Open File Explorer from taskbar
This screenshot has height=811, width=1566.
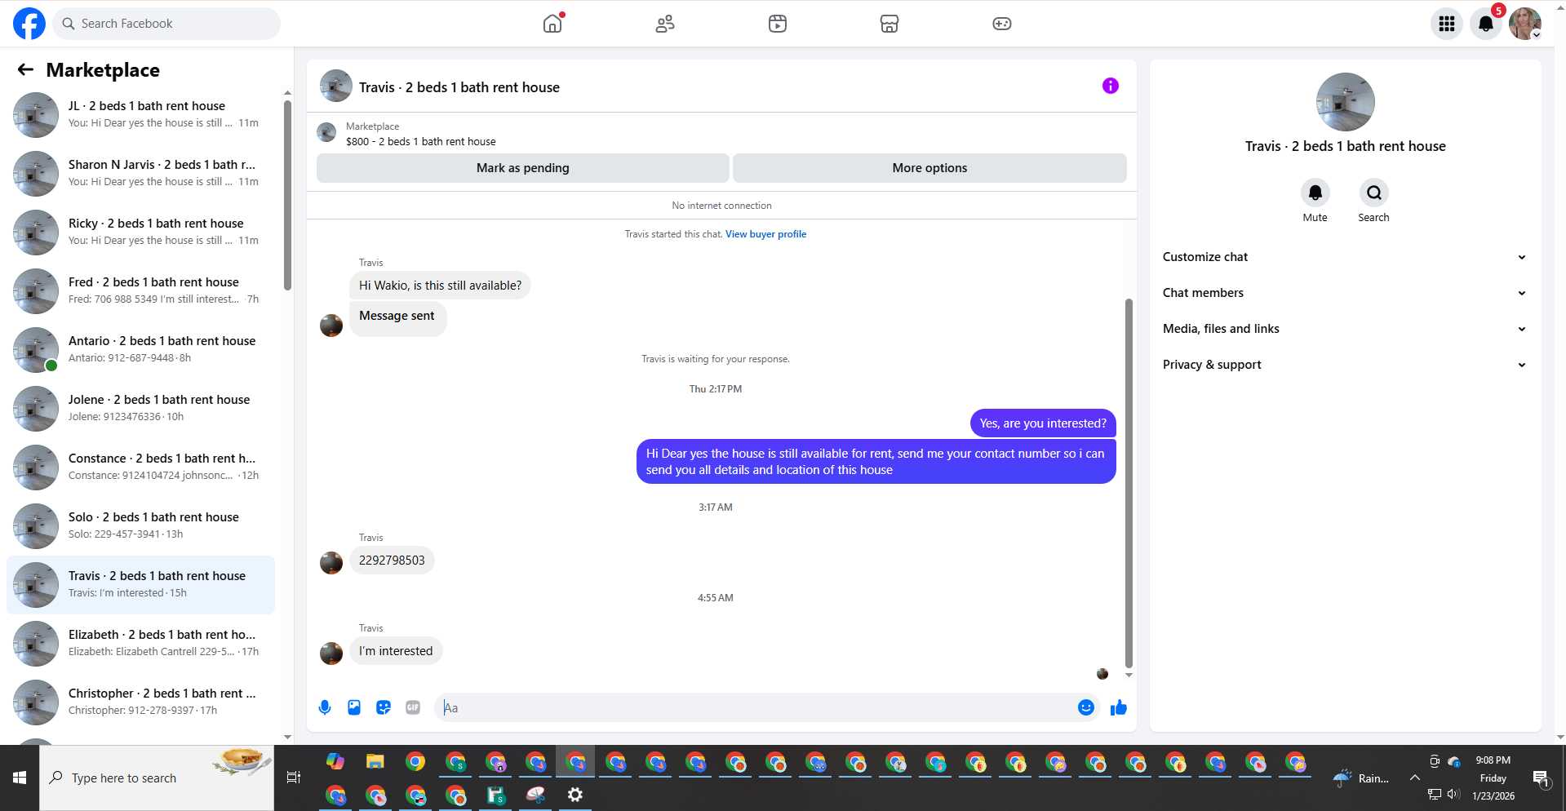pos(375,762)
